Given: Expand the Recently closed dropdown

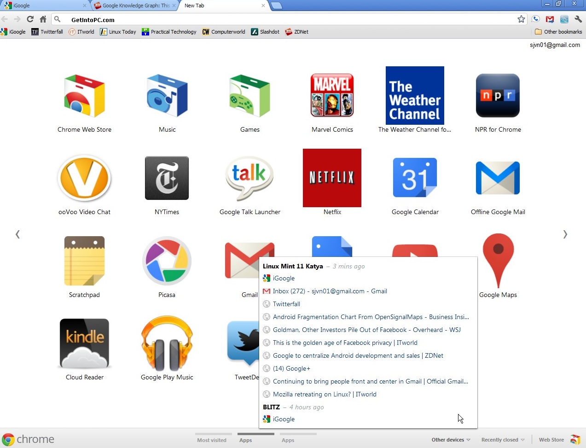Looking at the screenshot, I should point(503,440).
